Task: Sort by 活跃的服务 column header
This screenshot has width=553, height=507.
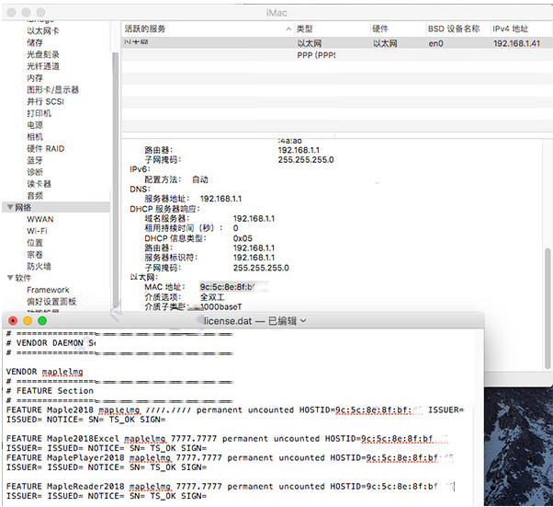Action: coord(144,29)
